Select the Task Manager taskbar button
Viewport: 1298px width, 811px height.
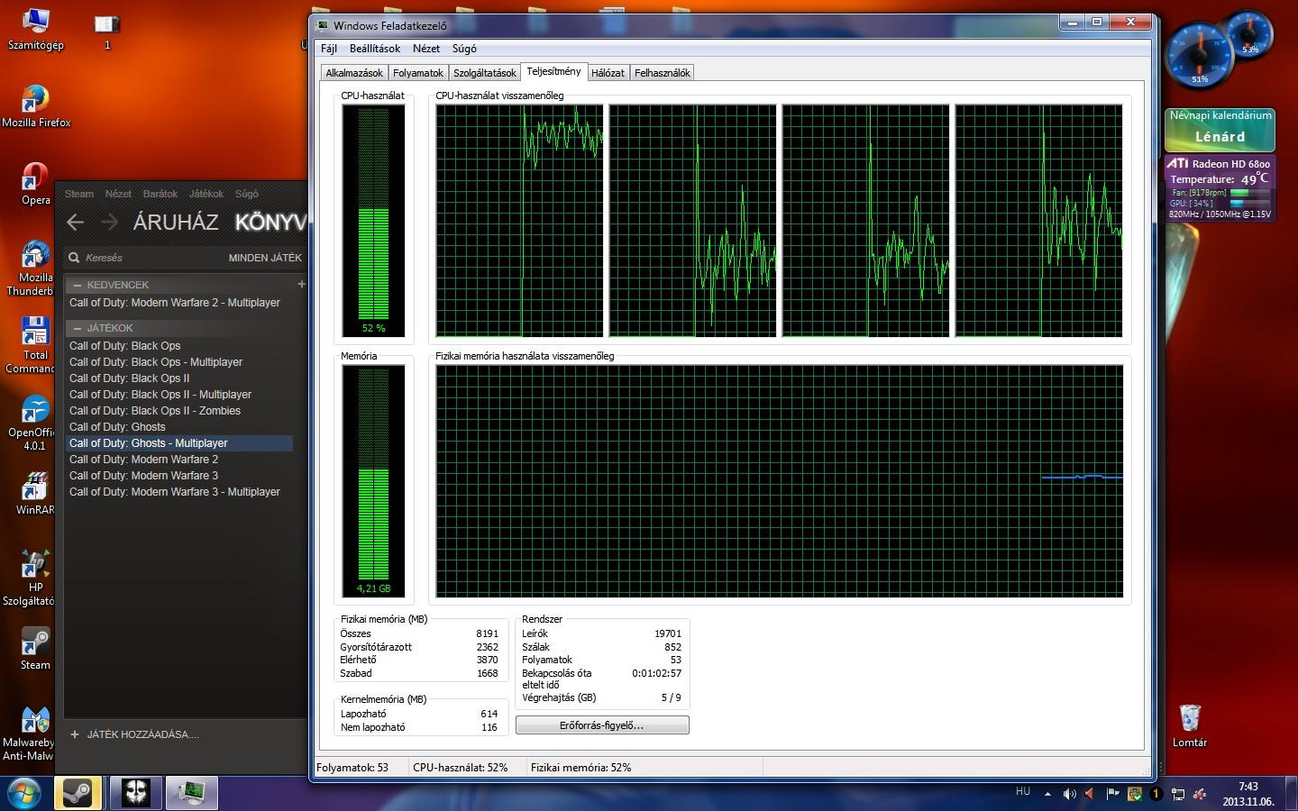click(191, 793)
